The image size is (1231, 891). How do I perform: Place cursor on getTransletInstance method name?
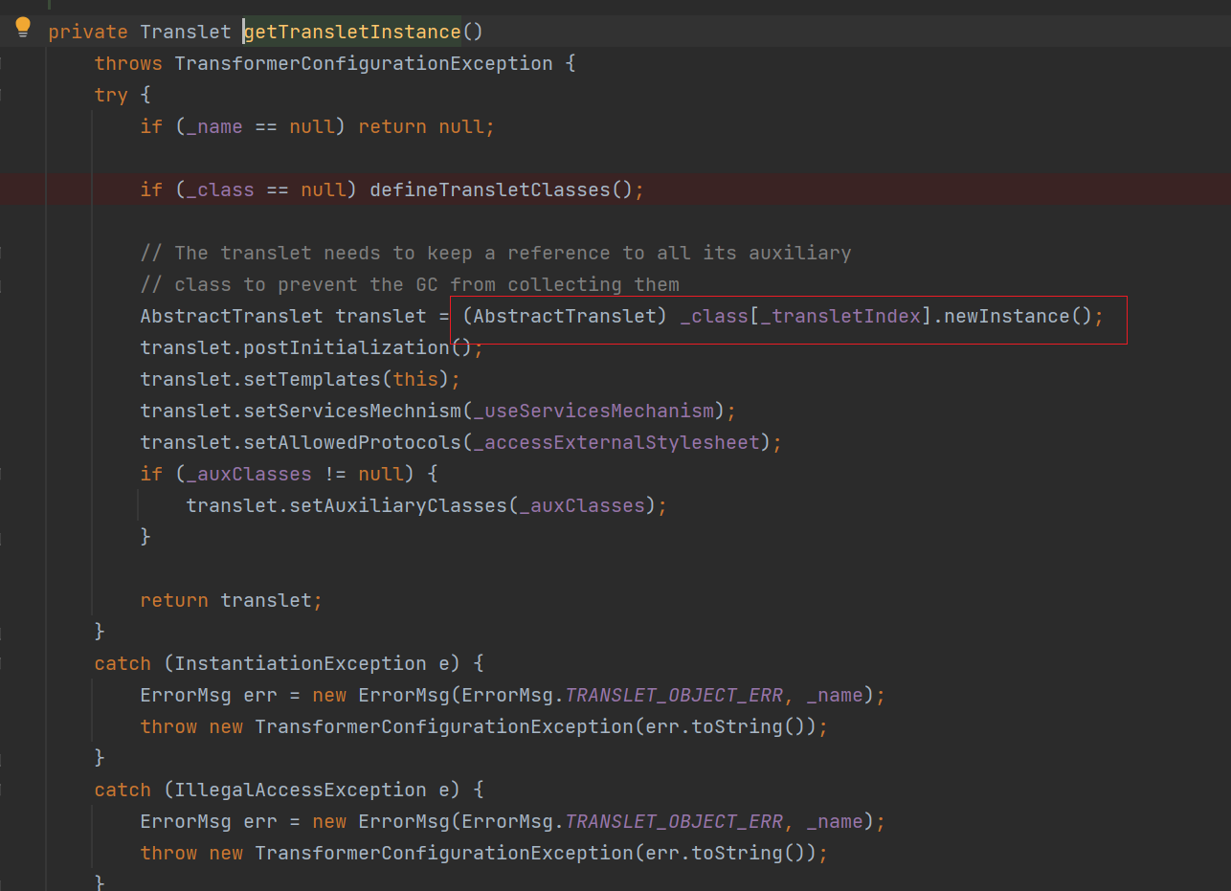(352, 32)
